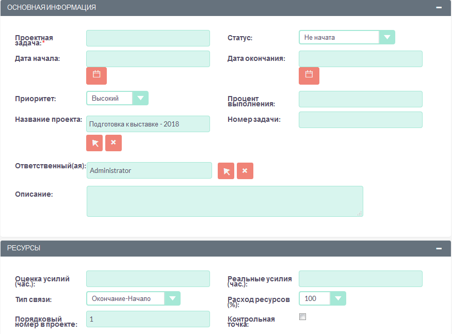
Task: Open the Статус dropdown
Action: 347,37
